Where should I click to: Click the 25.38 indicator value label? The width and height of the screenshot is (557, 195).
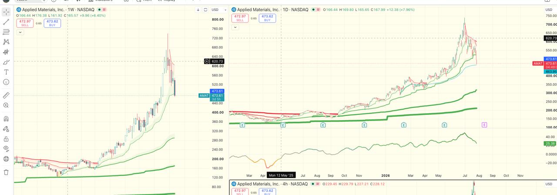pyautogui.click(x=550, y=144)
